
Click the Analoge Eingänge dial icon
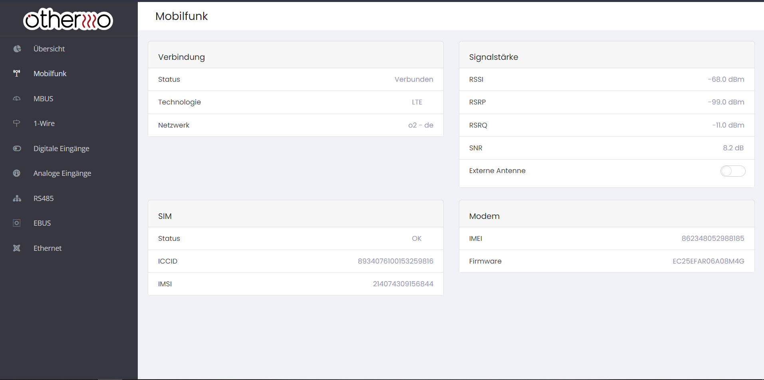(x=17, y=173)
